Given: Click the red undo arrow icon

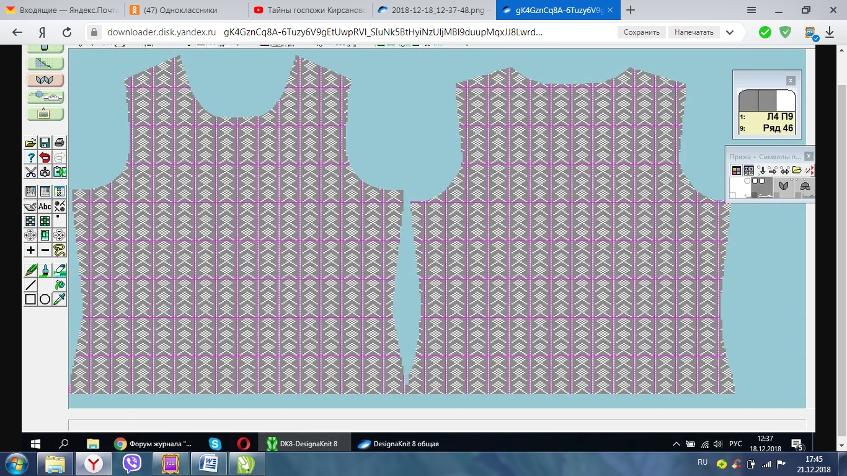Looking at the screenshot, I should pyautogui.click(x=45, y=157).
